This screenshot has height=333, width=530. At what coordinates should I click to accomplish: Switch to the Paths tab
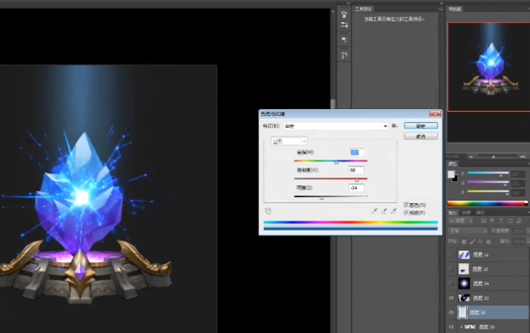click(x=480, y=213)
